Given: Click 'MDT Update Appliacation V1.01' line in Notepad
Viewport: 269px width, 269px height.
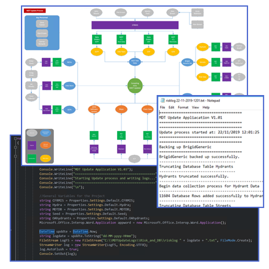Looking at the screenshot, I should (x=191, y=118).
